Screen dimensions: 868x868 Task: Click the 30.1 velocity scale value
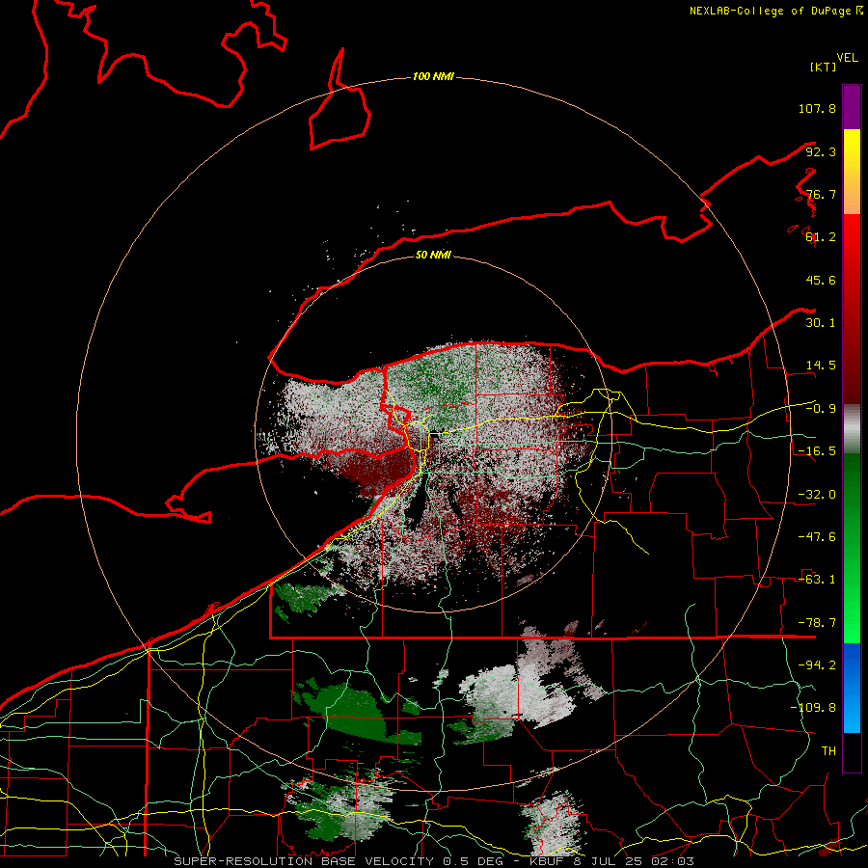click(821, 323)
